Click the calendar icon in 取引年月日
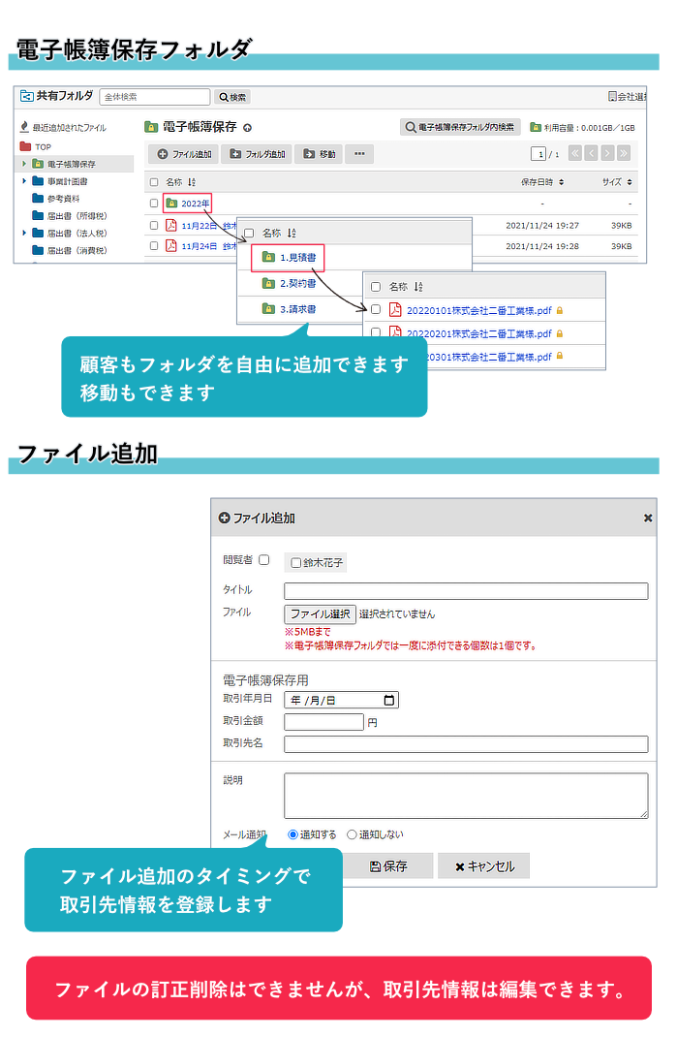The height and width of the screenshot is (1037, 677). (389, 700)
